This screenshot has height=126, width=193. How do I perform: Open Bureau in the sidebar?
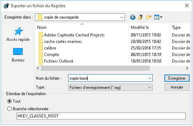click(18, 55)
